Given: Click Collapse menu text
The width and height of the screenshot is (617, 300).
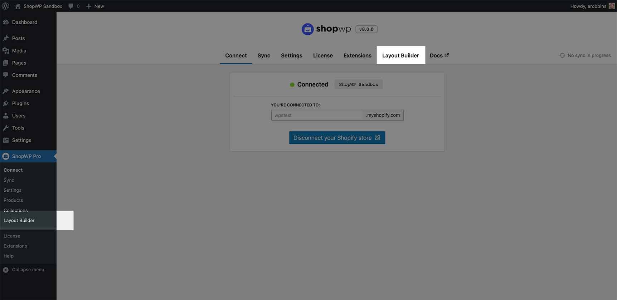Looking at the screenshot, I should point(28,270).
